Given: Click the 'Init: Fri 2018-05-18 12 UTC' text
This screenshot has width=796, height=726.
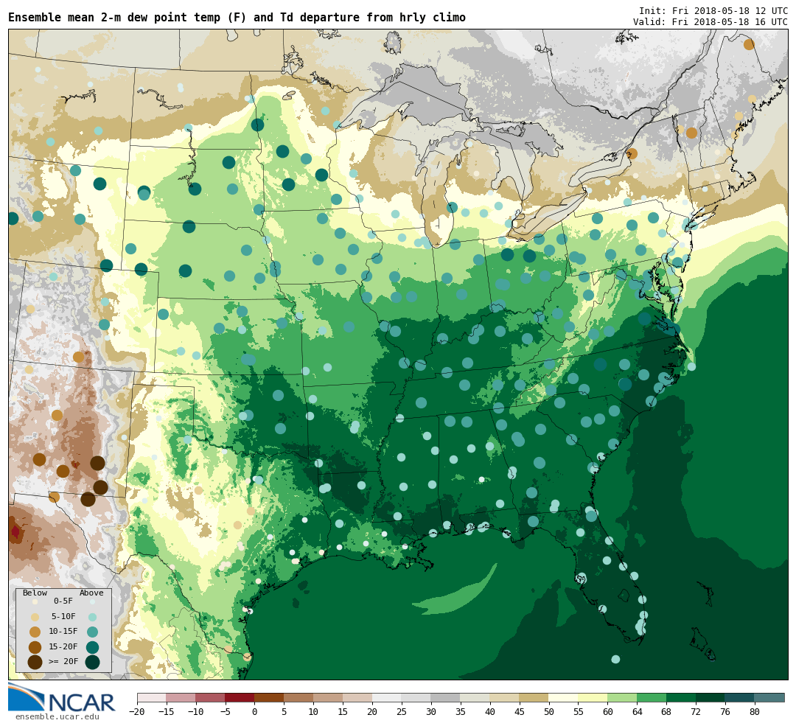Looking at the screenshot, I should pyautogui.click(x=713, y=10).
